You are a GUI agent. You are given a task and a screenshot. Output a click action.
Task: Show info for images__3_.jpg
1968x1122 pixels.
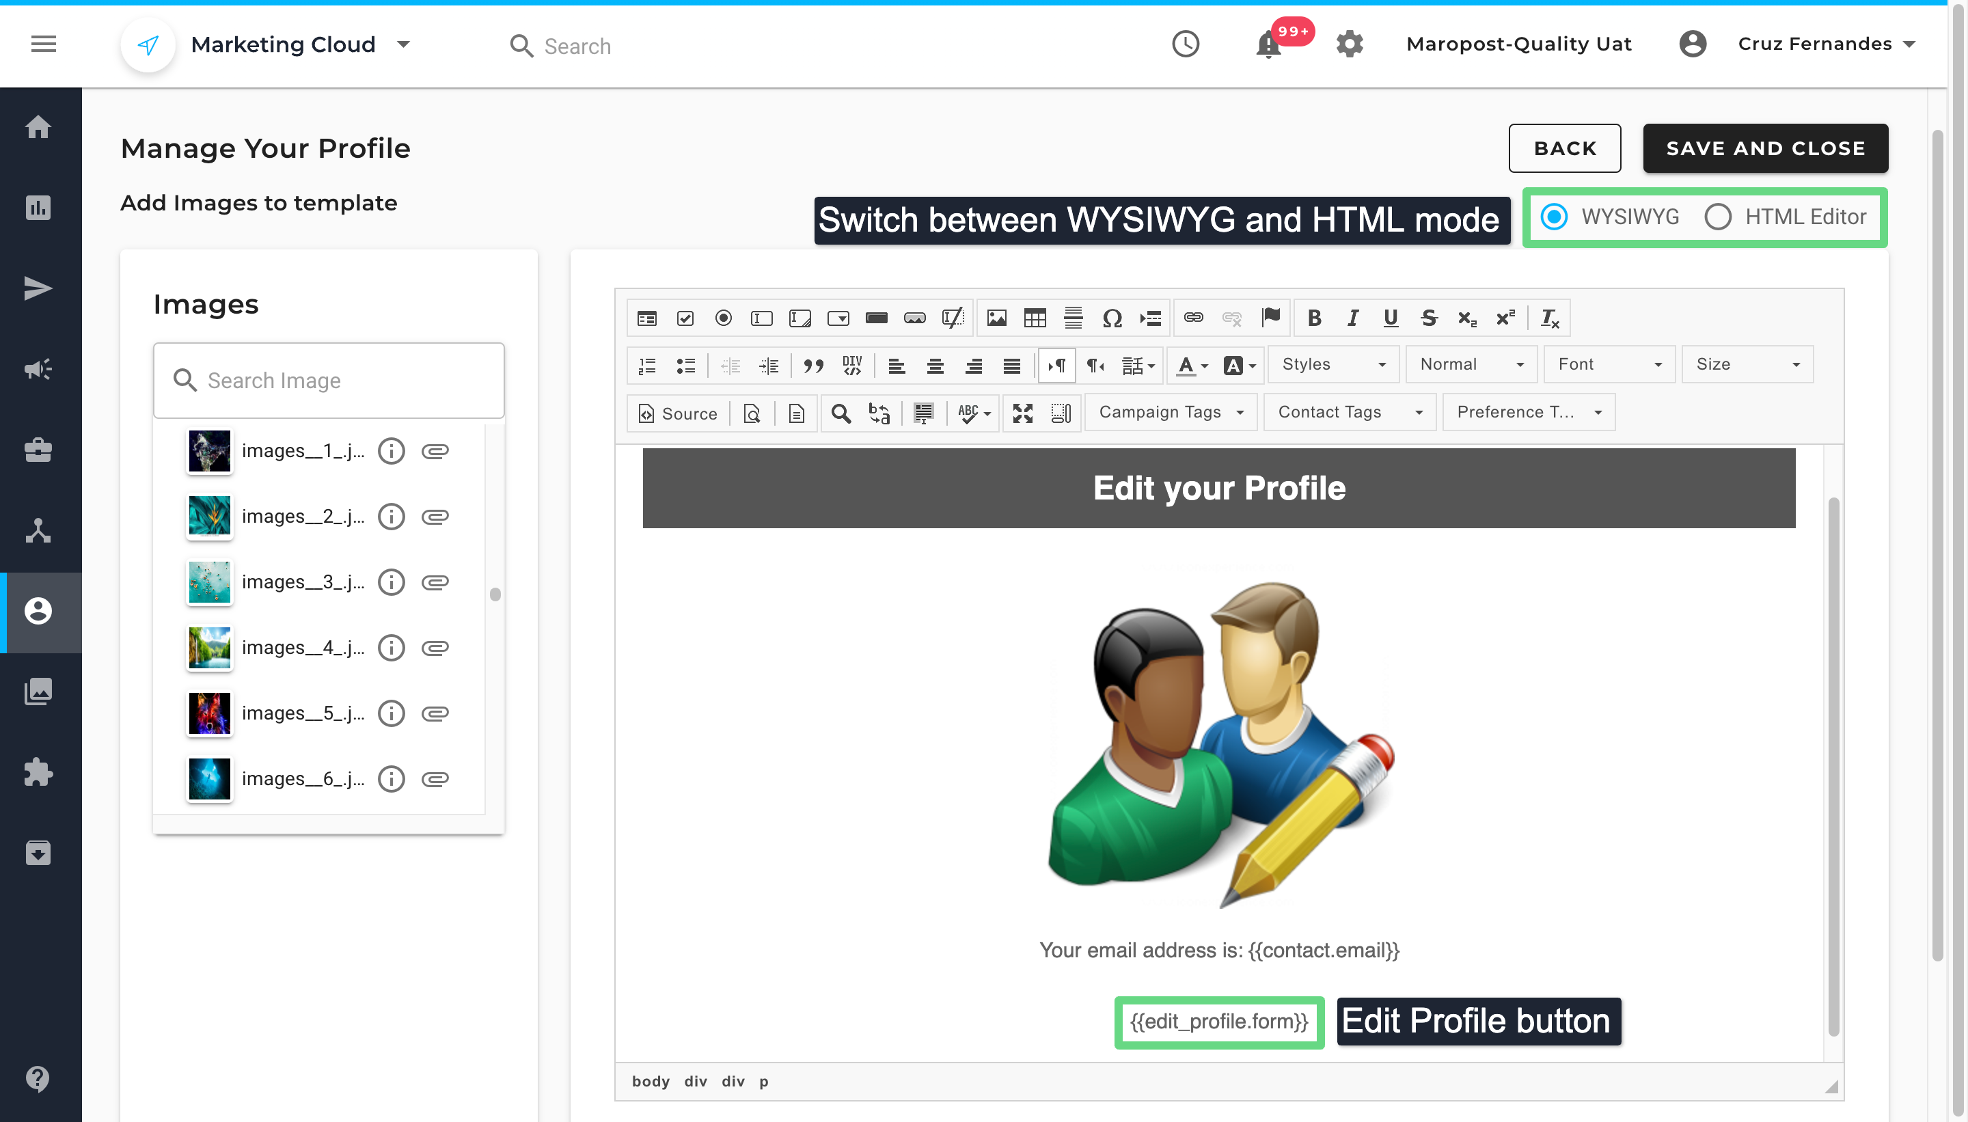click(x=392, y=581)
